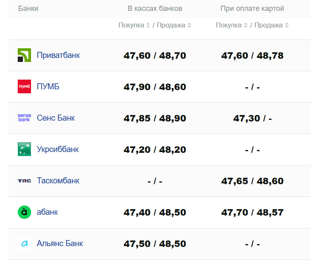Click the Приватбанк logo icon
Screen dimensions: 311x263
(x=24, y=55)
